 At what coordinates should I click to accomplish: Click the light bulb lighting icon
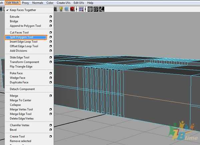[61, 9]
